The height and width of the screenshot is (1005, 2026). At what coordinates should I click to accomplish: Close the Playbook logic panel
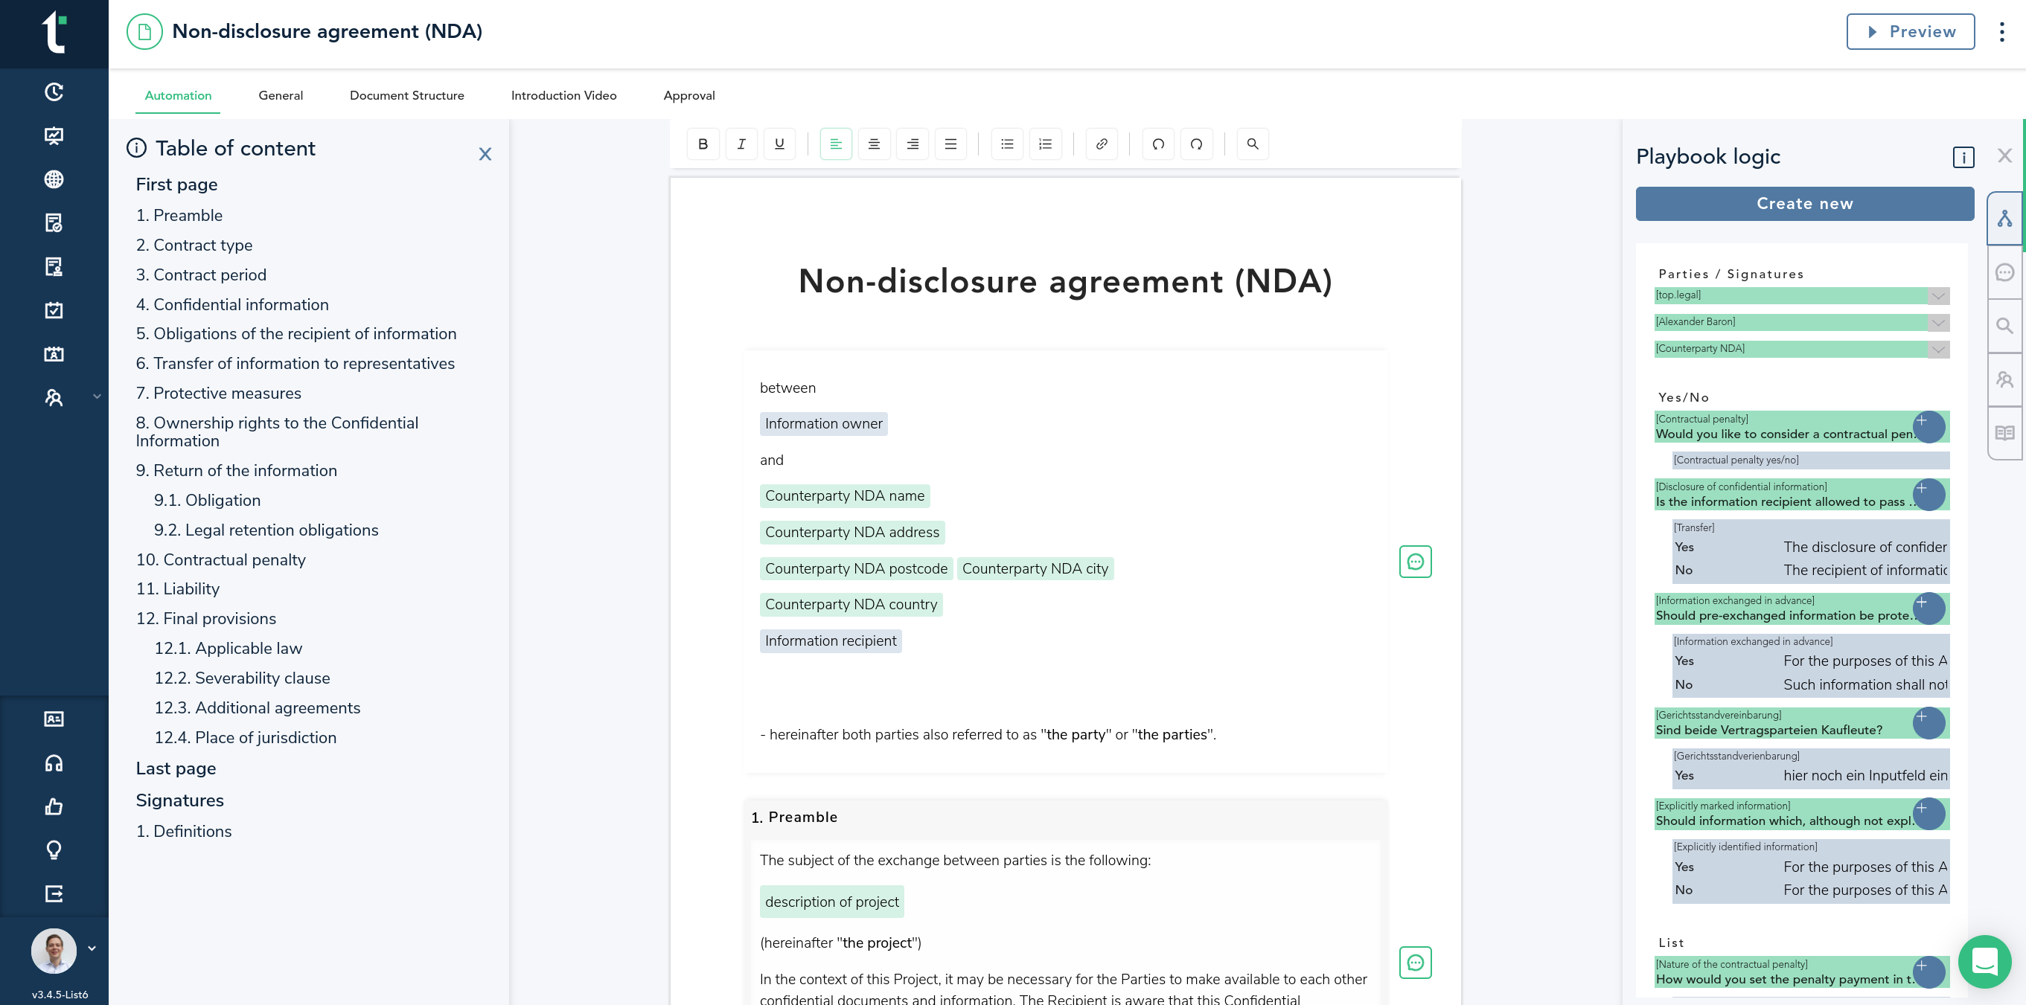click(2004, 155)
